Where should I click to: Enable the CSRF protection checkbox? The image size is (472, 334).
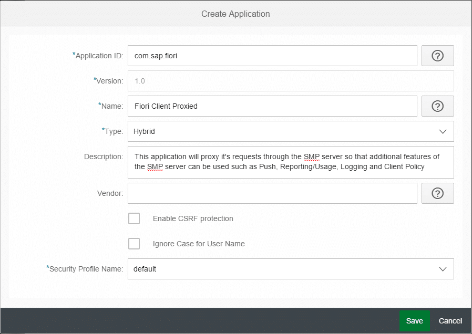click(134, 218)
